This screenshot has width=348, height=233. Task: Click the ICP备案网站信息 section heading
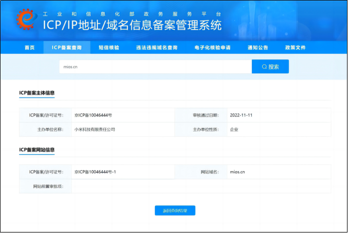point(37,150)
